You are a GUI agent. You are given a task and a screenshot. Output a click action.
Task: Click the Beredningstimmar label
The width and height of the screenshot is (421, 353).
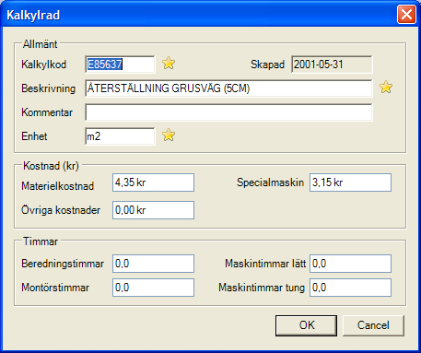pos(63,264)
